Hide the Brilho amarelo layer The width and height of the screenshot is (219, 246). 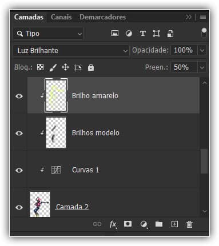pos(19,96)
